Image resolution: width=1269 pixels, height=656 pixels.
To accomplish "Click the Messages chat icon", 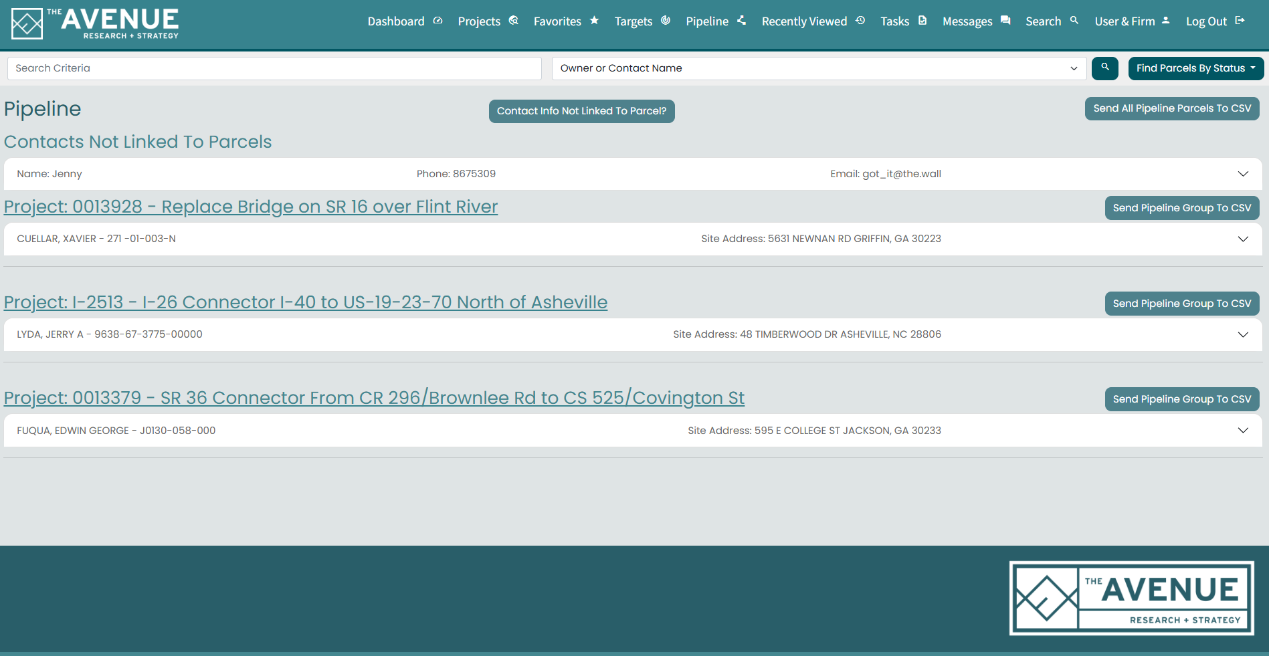I will click(1005, 21).
